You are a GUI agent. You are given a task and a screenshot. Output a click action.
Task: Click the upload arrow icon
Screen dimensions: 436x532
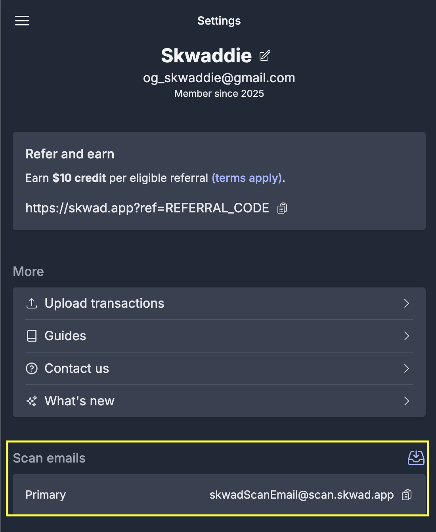point(32,303)
